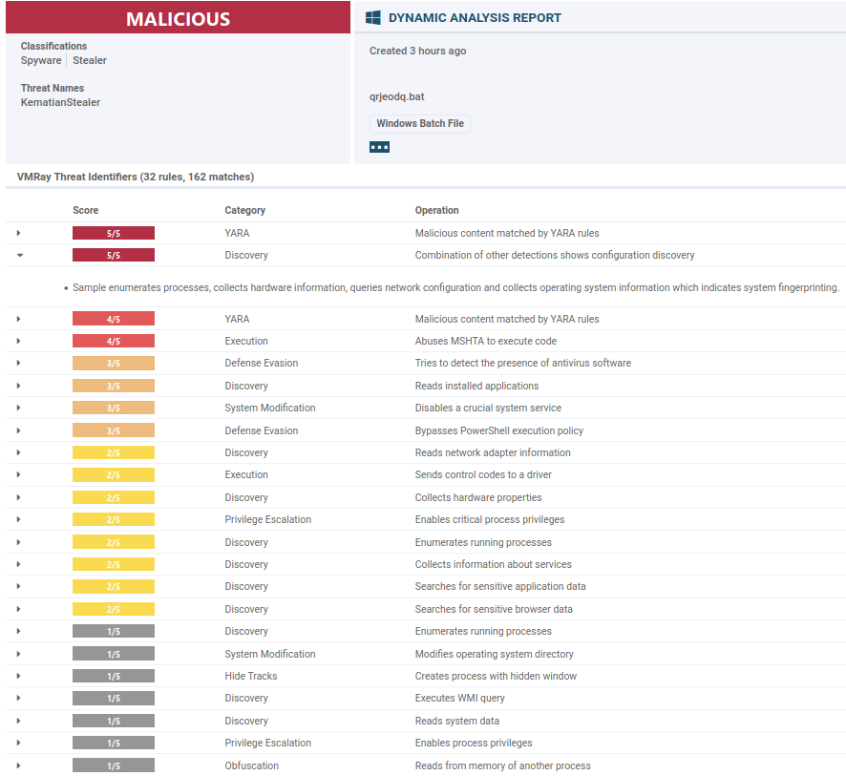Click the system fingerprinting description text
Viewport: 846px width, 776px height.
point(455,287)
